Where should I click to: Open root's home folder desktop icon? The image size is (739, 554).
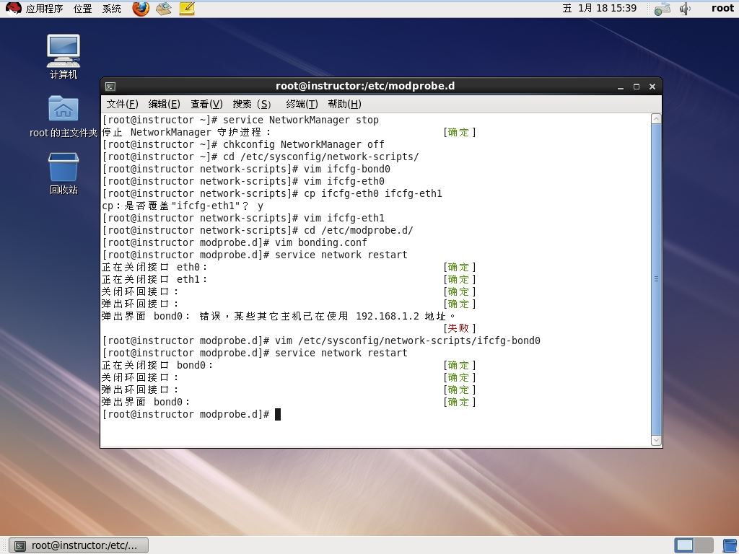click(64, 117)
